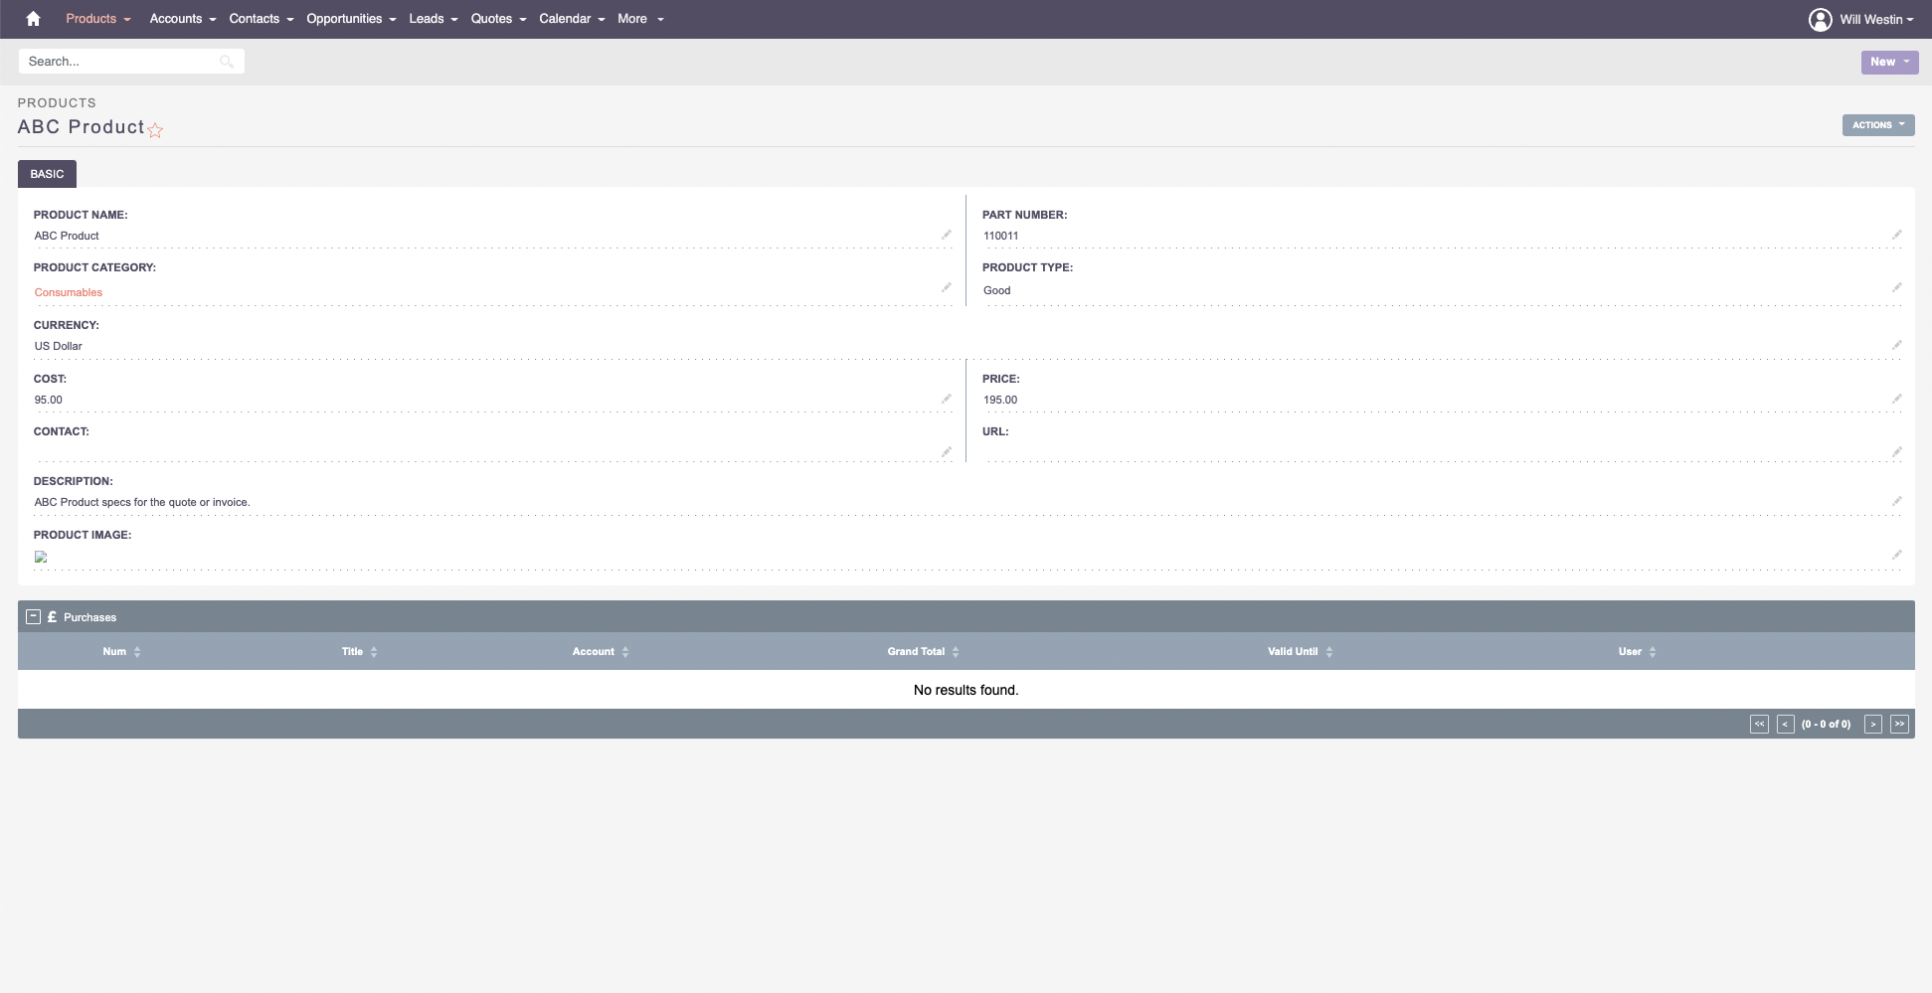Go to first page of Purchases
Screen dimensions: 1932x993
coord(1759,725)
